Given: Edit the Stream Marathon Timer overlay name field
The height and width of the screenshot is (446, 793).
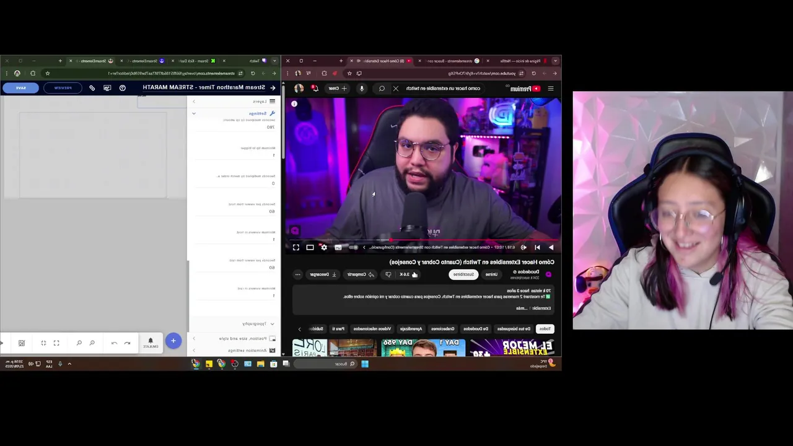Looking at the screenshot, I should pyautogui.click(x=204, y=87).
